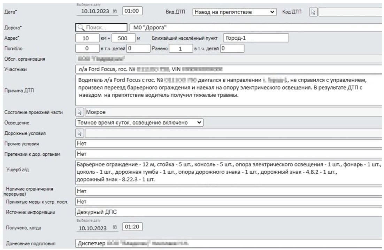Screen dimensions: 384x250
Task: Expand the Вид ДТП dropdown
Action: point(235,12)
